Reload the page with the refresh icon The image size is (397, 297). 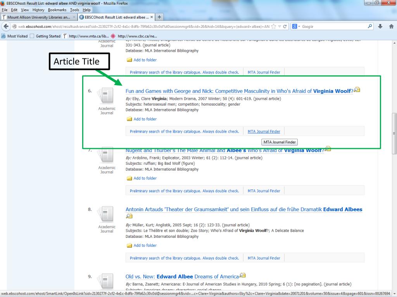(285, 26)
